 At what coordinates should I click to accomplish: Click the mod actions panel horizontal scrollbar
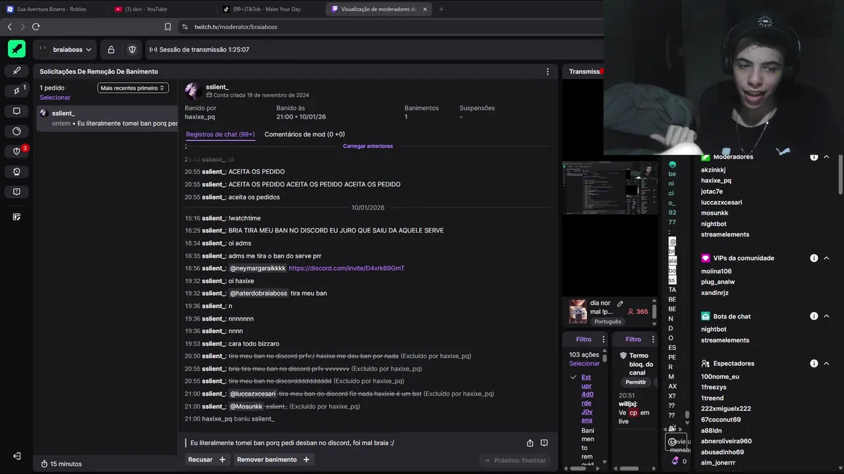(579, 468)
